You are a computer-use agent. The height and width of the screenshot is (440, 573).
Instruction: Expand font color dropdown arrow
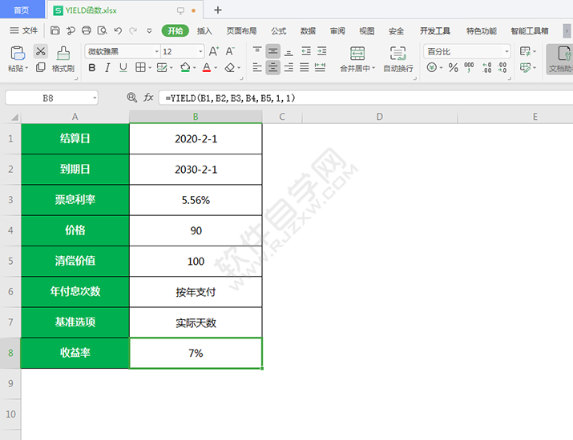216,67
